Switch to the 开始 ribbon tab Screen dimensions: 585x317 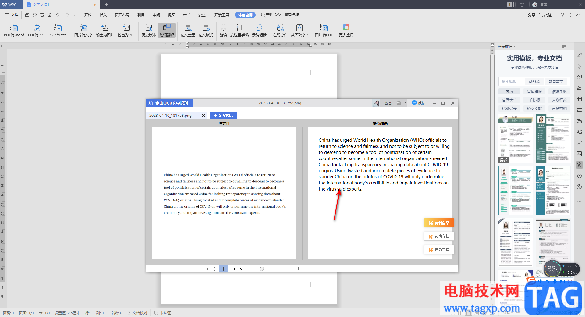click(88, 15)
